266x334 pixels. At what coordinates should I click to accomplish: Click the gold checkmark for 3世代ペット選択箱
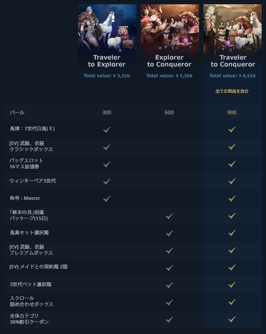click(232, 284)
